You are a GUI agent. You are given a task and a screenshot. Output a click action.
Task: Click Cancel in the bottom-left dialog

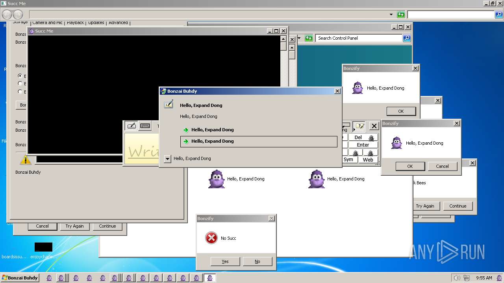click(42, 226)
